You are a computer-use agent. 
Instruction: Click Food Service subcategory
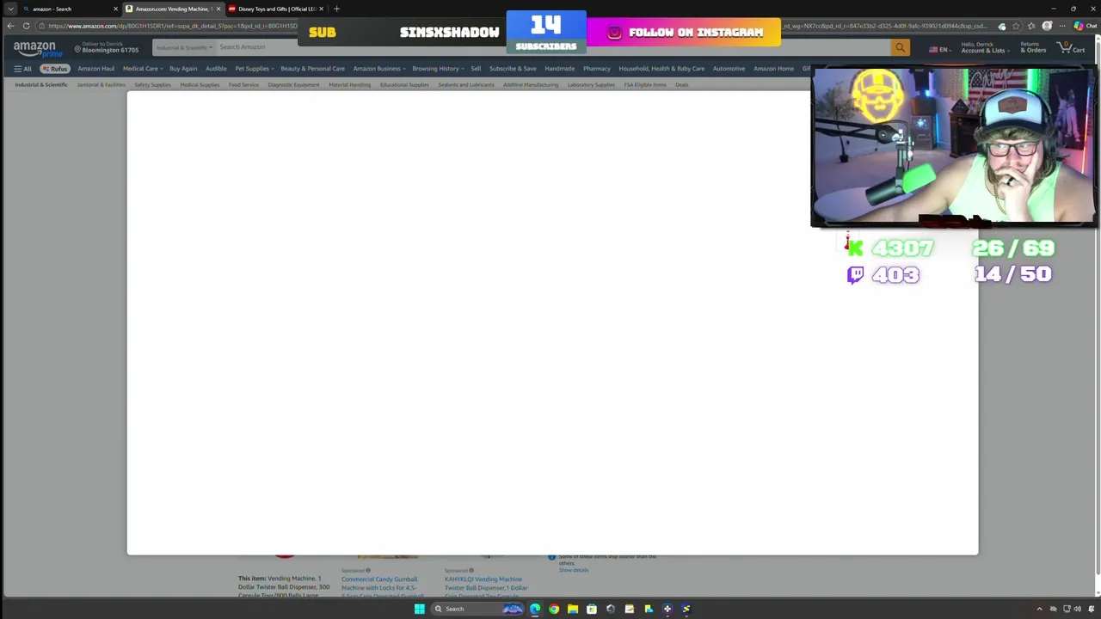(243, 85)
